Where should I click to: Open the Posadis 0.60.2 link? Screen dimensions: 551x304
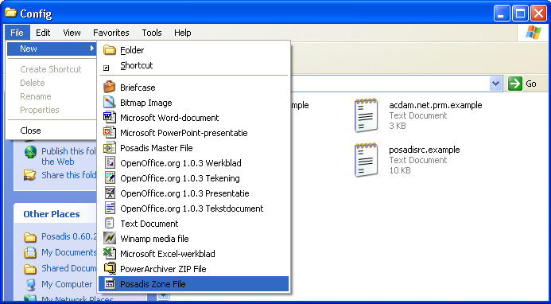69,236
